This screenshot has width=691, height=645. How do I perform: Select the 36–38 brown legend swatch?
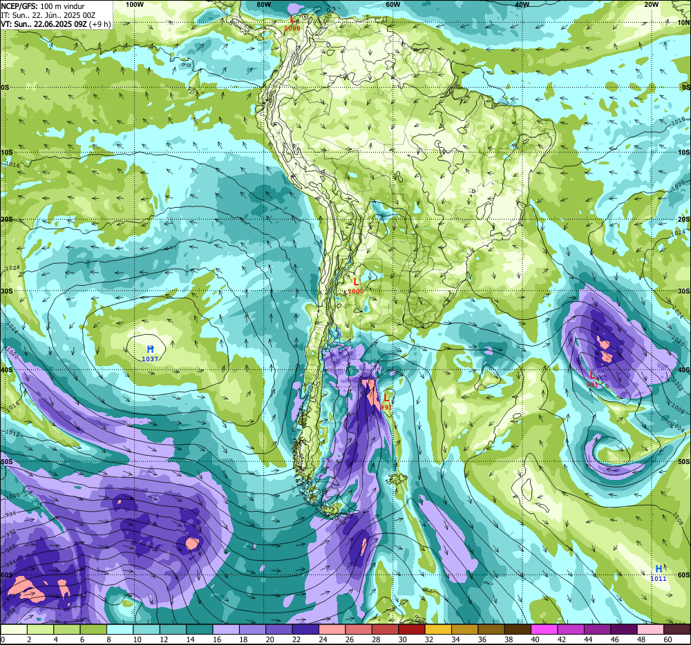(x=492, y=630)
